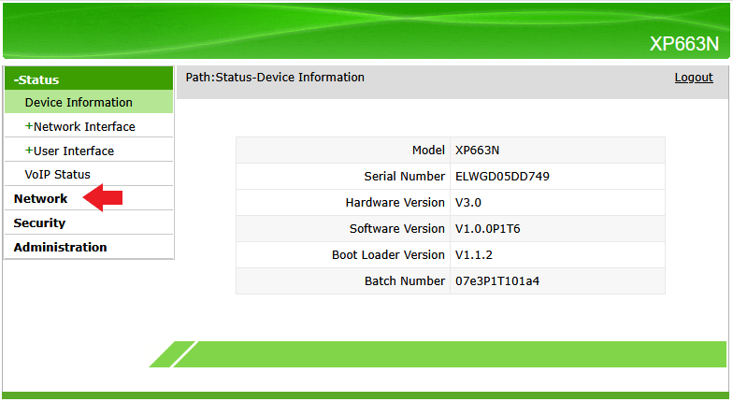Viewport: 733px width, 402px height.
Task: Open VoIP Status page
Action: click(58, 174)
